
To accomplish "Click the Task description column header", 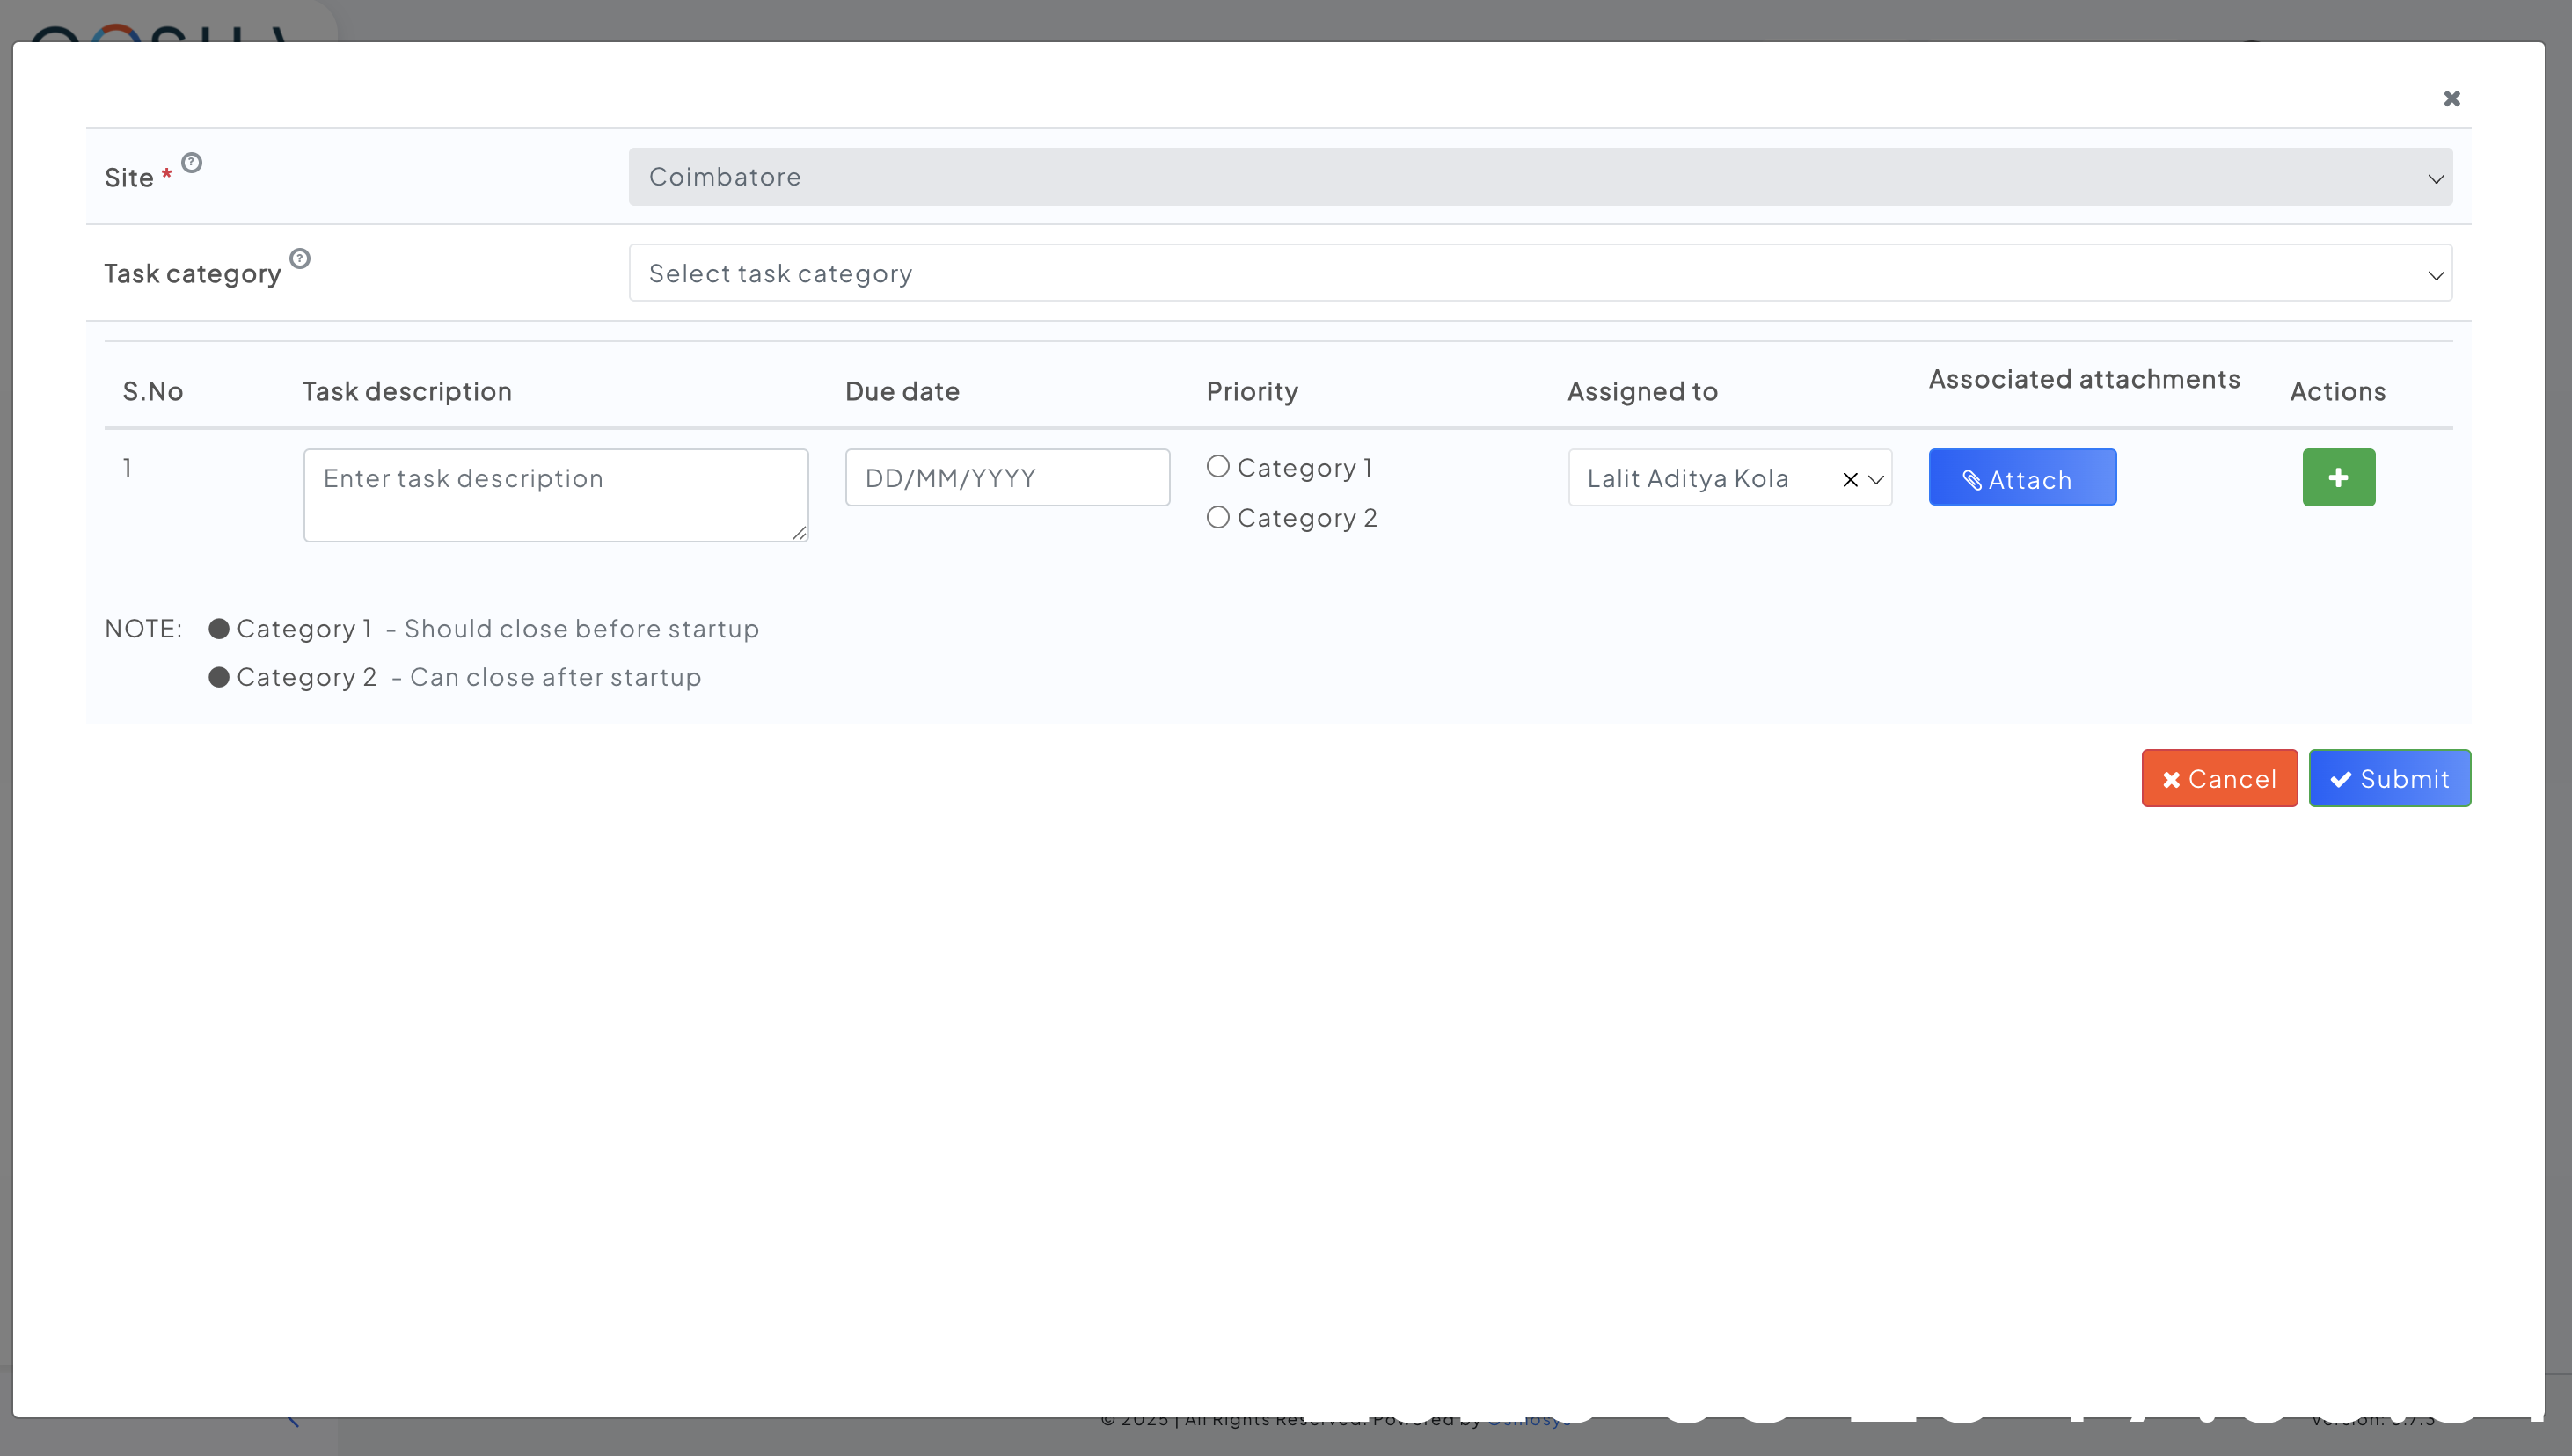I will 407,391.
